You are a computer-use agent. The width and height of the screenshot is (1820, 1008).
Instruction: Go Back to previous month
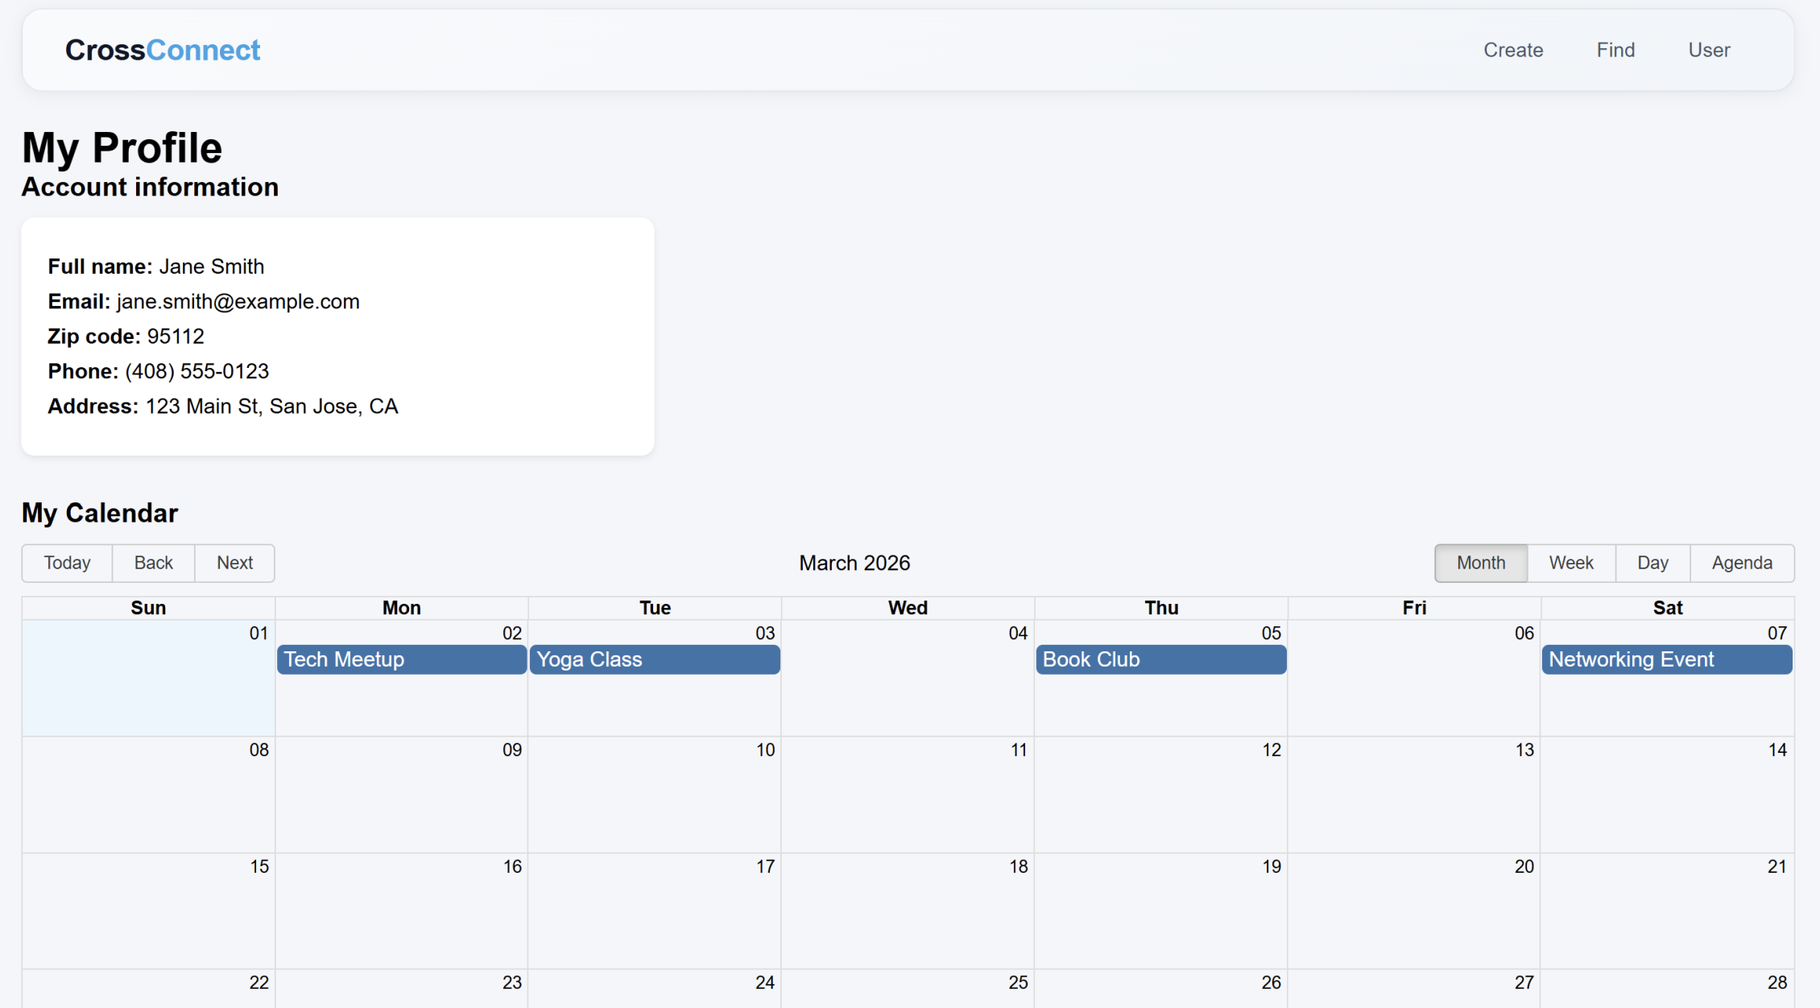[x=153, y=563]
